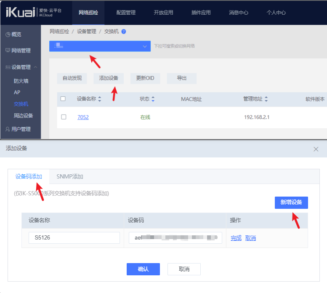The image size is (327, 293).
Task: Click the 取消 button beside 确认
Action: (x=184, y=269)
